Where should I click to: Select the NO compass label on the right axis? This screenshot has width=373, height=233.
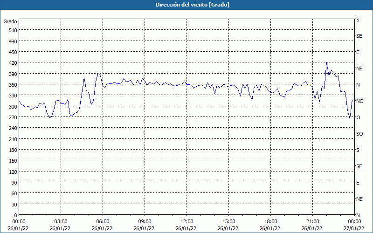(359, 101)
